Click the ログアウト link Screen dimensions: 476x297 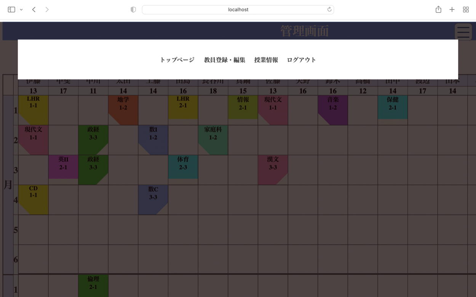pos(302,60)
